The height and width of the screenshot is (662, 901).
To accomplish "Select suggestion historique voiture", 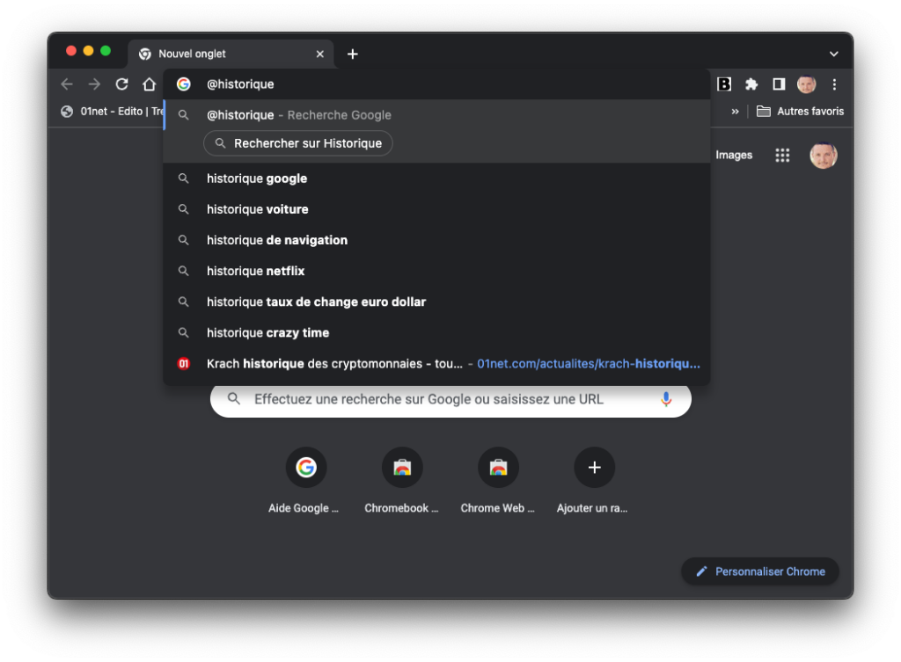I will 436,209.
